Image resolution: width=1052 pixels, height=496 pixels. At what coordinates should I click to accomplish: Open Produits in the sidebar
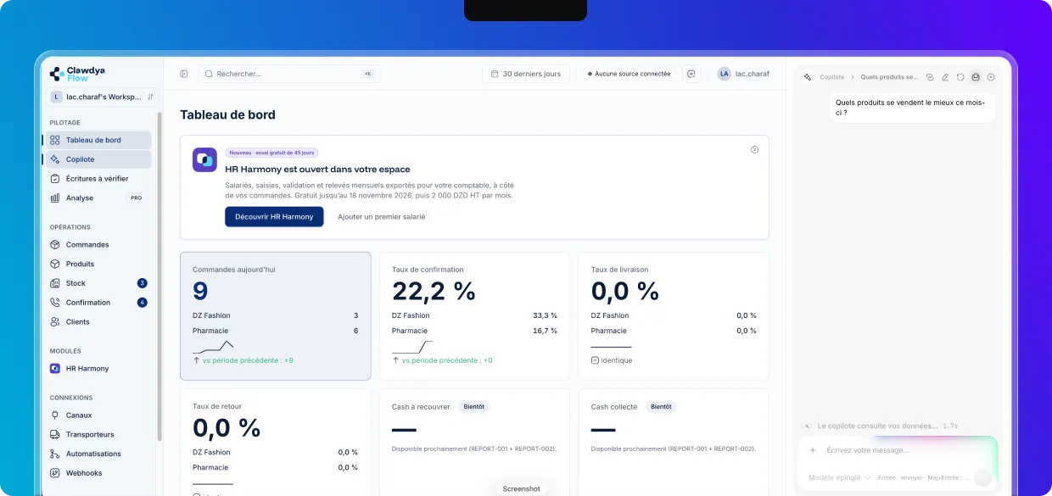(98, 264)
